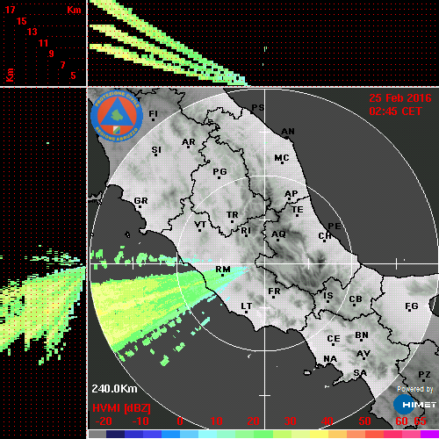Click the 'MC' city label
This screenshot has width=439, height=439.
(282, 158)
